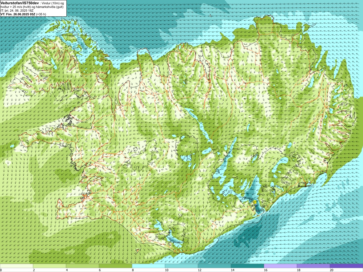Click the 'hámarkshviða (gult)' text
Image resolution: width=363 pixels, height=272 pixels.
(50, 7)
